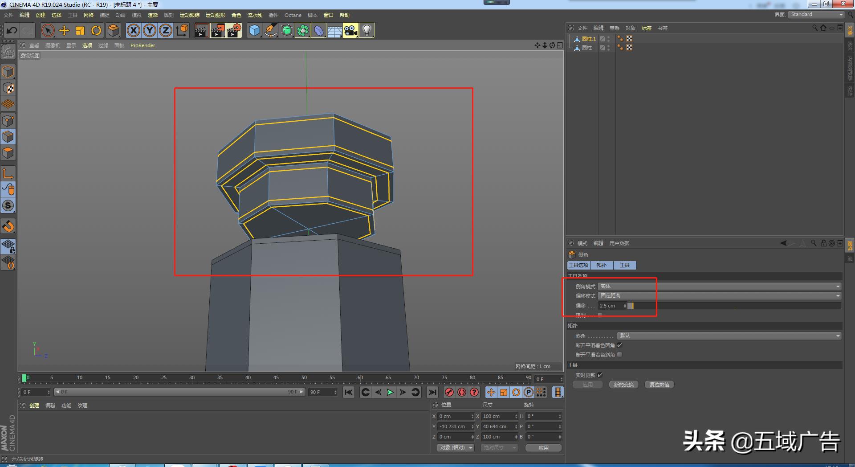Add a Camera object

pos(350,30)
